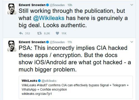Expand the chevron menu on first tweet
This screenshot has width=139, height=100.
(x=132, y=5)
